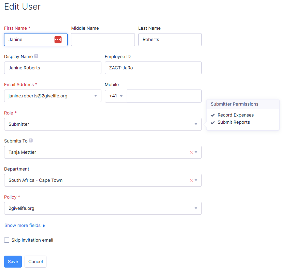Click the Submit Reports checkmark icon

click(x=213, y=122)
